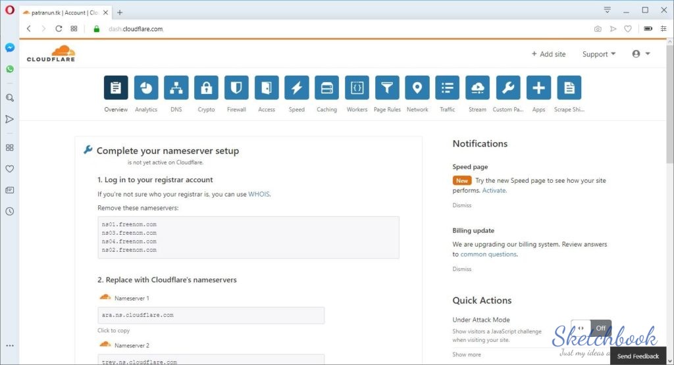Screen dimensions: 674x365
Task: Open the Custom Pages wrench icon
Action: click(508, 87)
